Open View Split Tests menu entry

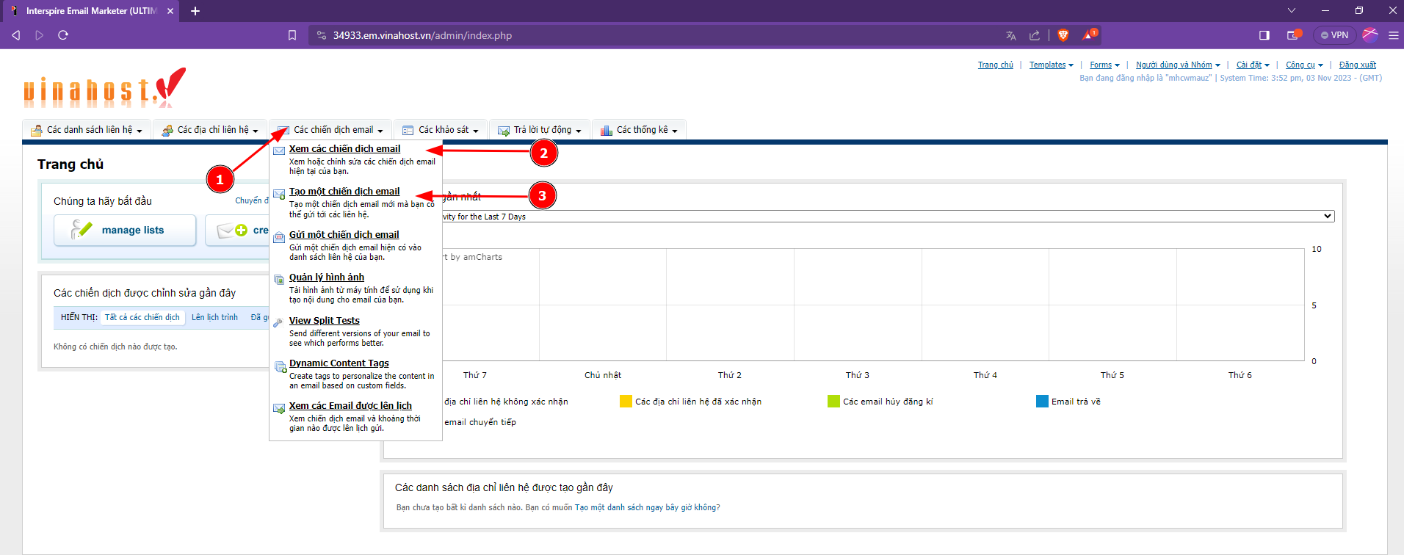[x=324, y=321]
